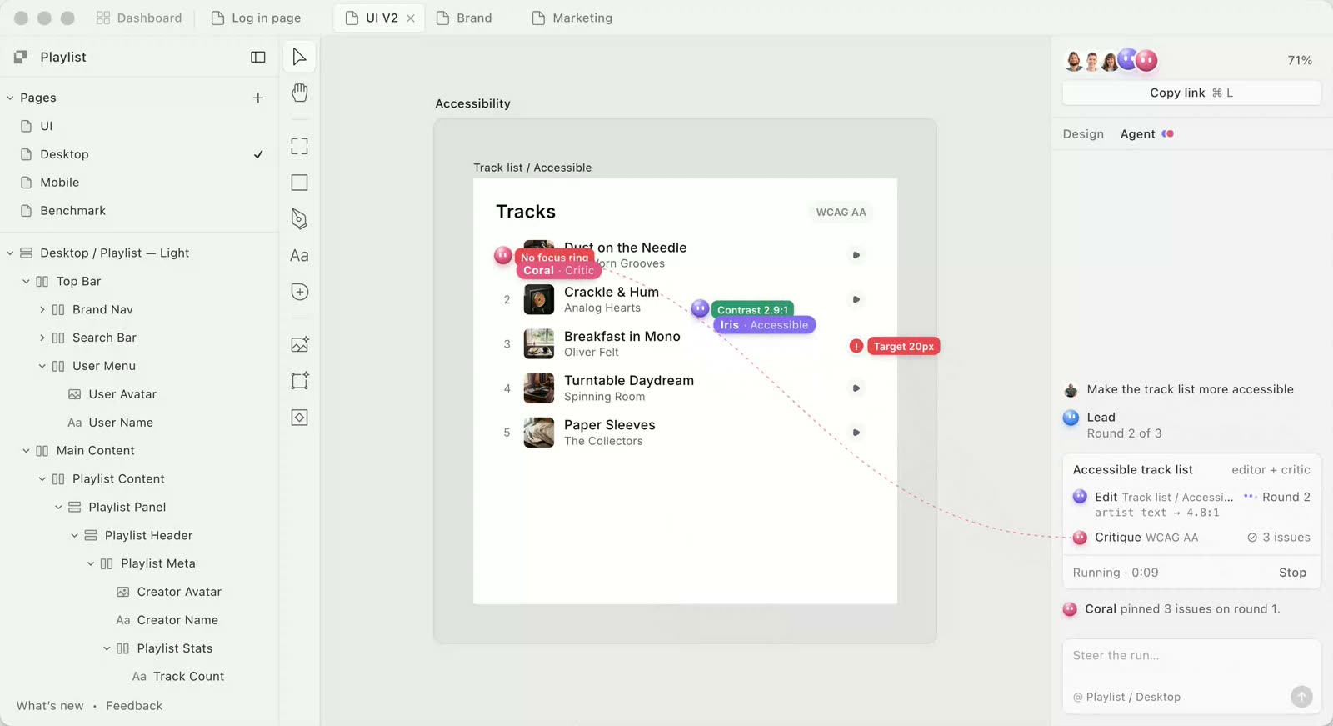Collapse the Desktop / Playlist — Light layer
Viewport: 1333px width, 726px height.
(x=10, y=253)
